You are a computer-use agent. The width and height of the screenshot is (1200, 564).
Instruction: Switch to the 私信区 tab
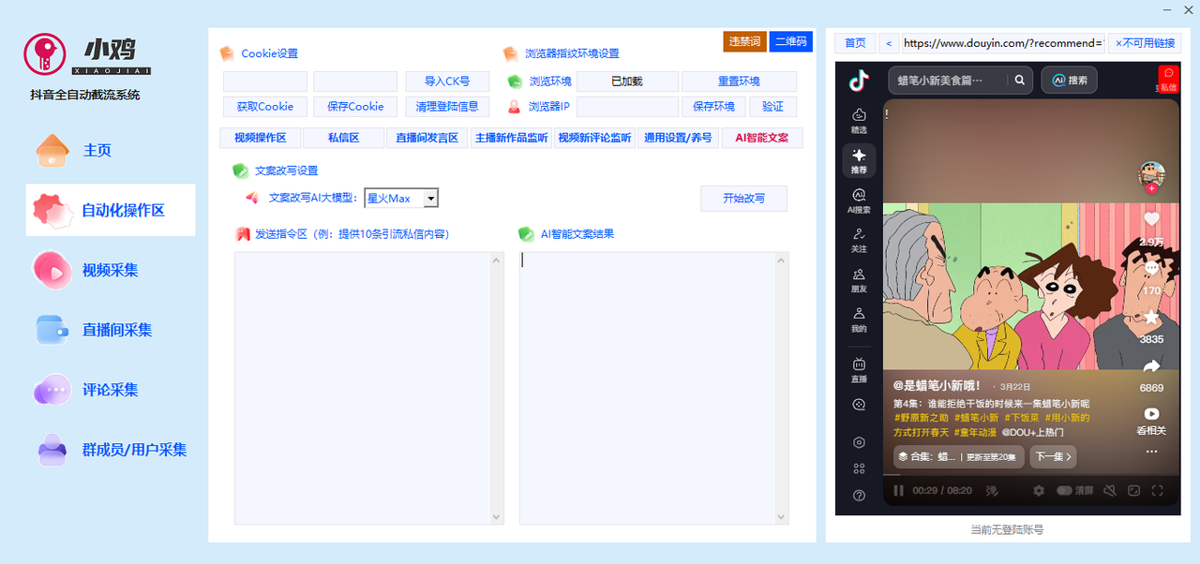click(x=343, y=138)
